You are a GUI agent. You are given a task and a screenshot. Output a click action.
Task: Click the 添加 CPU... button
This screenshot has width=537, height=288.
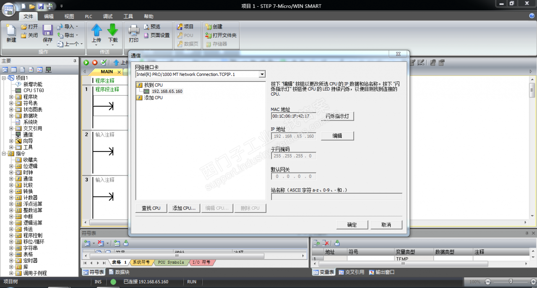184,208
